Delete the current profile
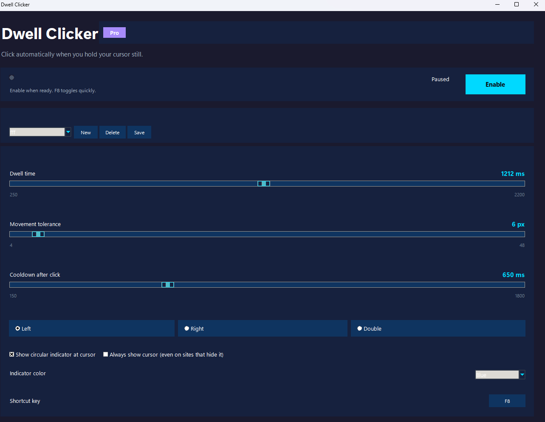Image resolution: width=545 pixels, height=422 pixels. (x=113, y=133)
